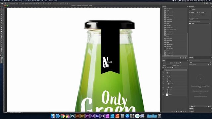Switch Libraries to list view icon

211,65
